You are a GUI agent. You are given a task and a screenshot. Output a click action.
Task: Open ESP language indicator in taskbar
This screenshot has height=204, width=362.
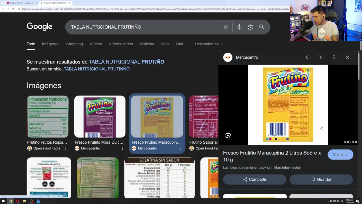342,201
